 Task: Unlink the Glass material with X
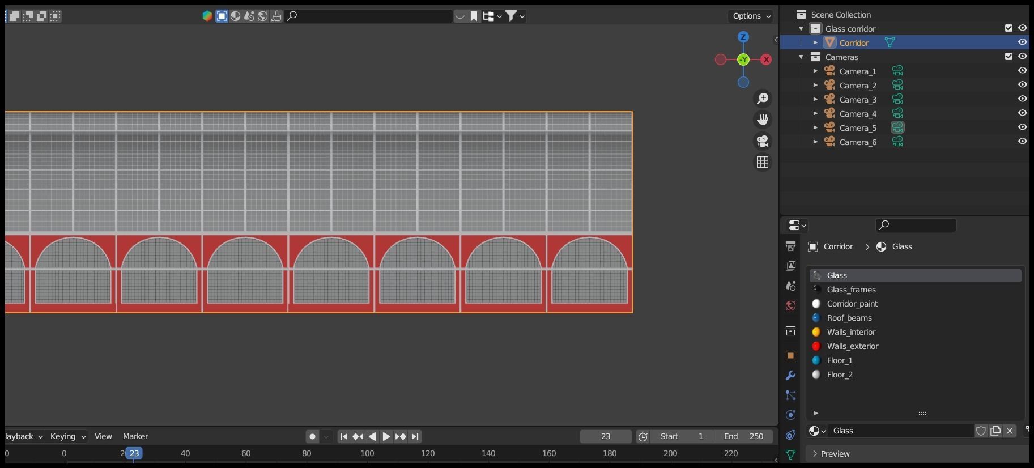pos(1010,431)
